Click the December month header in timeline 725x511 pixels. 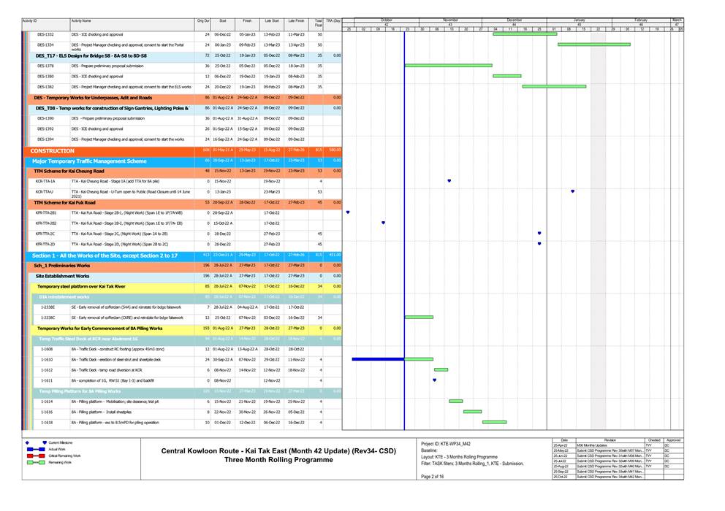point(515,20)
